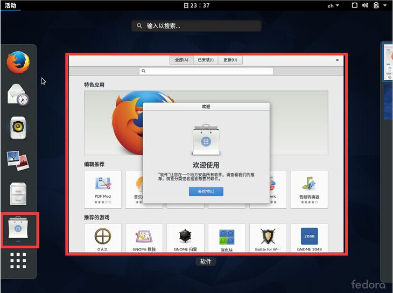
Task: Open Battle for Wesnoth game tile
Action: [x=268, y=238]
